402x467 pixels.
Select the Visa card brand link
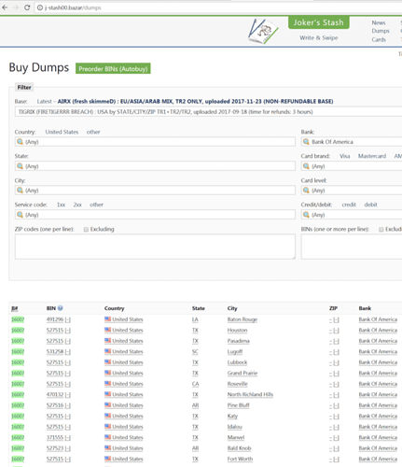click(344, 156)
